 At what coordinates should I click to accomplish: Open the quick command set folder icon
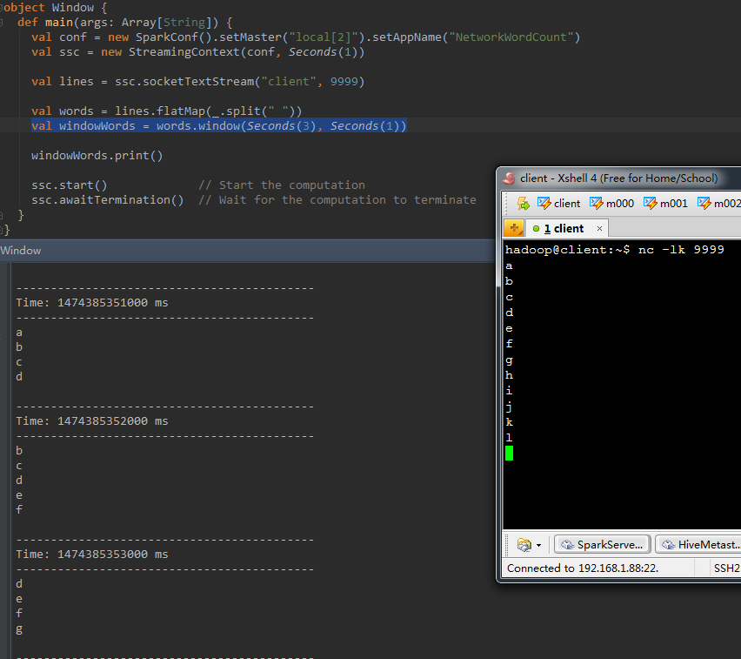[524, 545]
